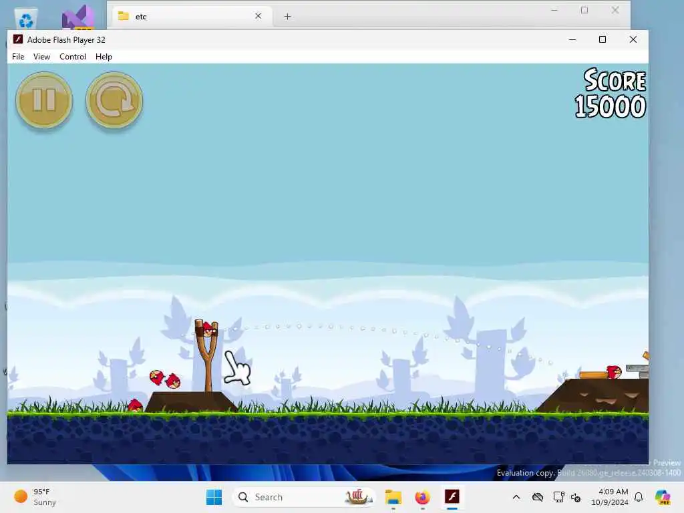Click the red bird lying in the grass
The height and width of the screenshot is (513, 684).
(x=135, y=405)
